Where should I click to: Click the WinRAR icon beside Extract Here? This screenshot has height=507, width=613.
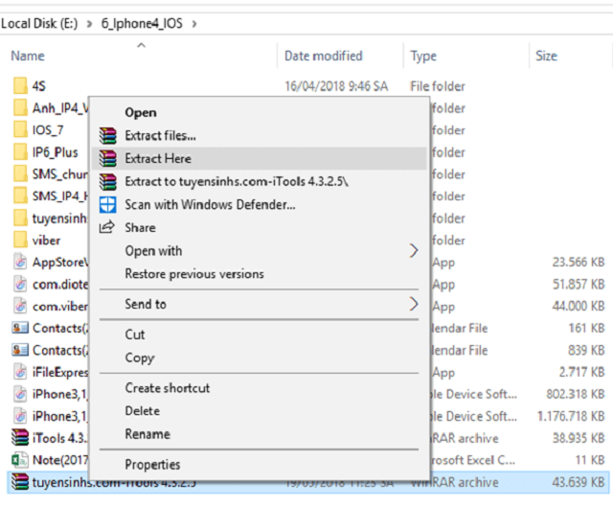point(107,158)
